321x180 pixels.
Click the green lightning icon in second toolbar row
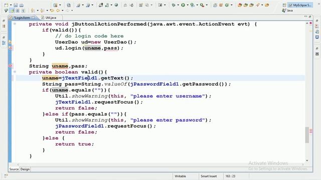click(x=13, y=10)
